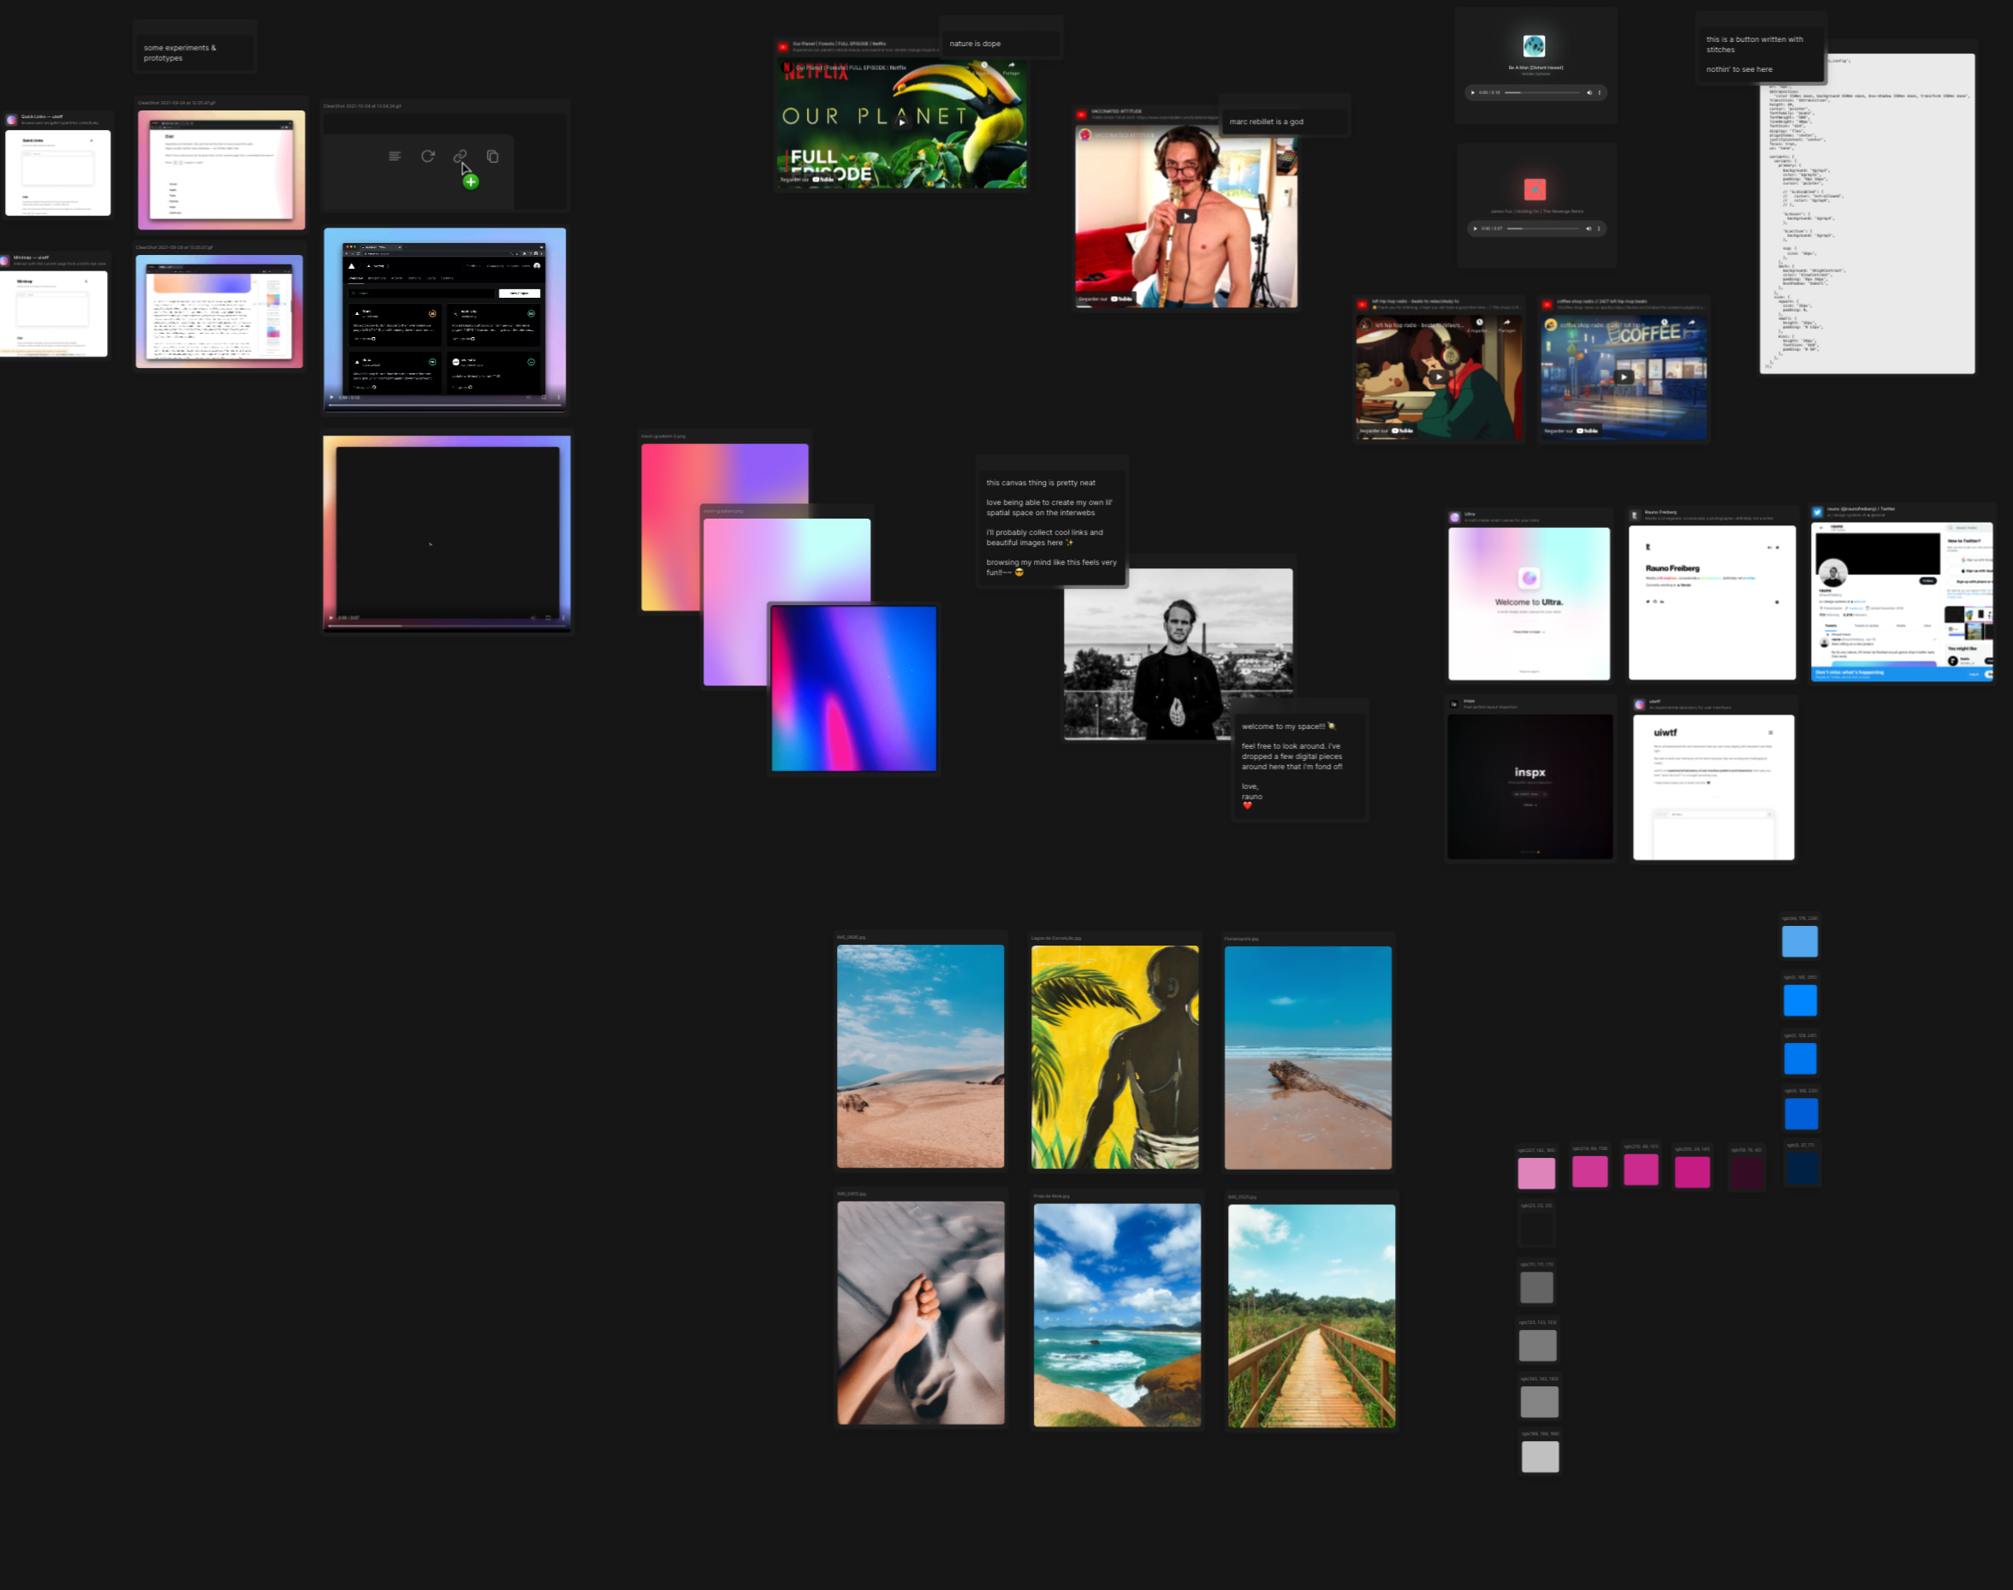Play the James Fox 'Holding On' track
Screen dimensions: 2013x1590
(x=1475, y=229)
